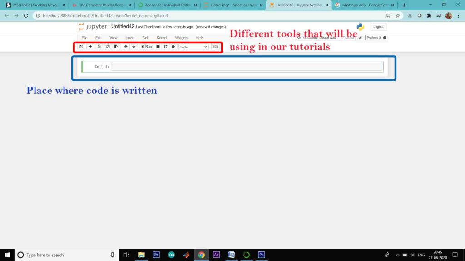This screenshot has width=465, height=261.
Task: Click the unsaved changes checkpoint status text
Action: (211, 27)
